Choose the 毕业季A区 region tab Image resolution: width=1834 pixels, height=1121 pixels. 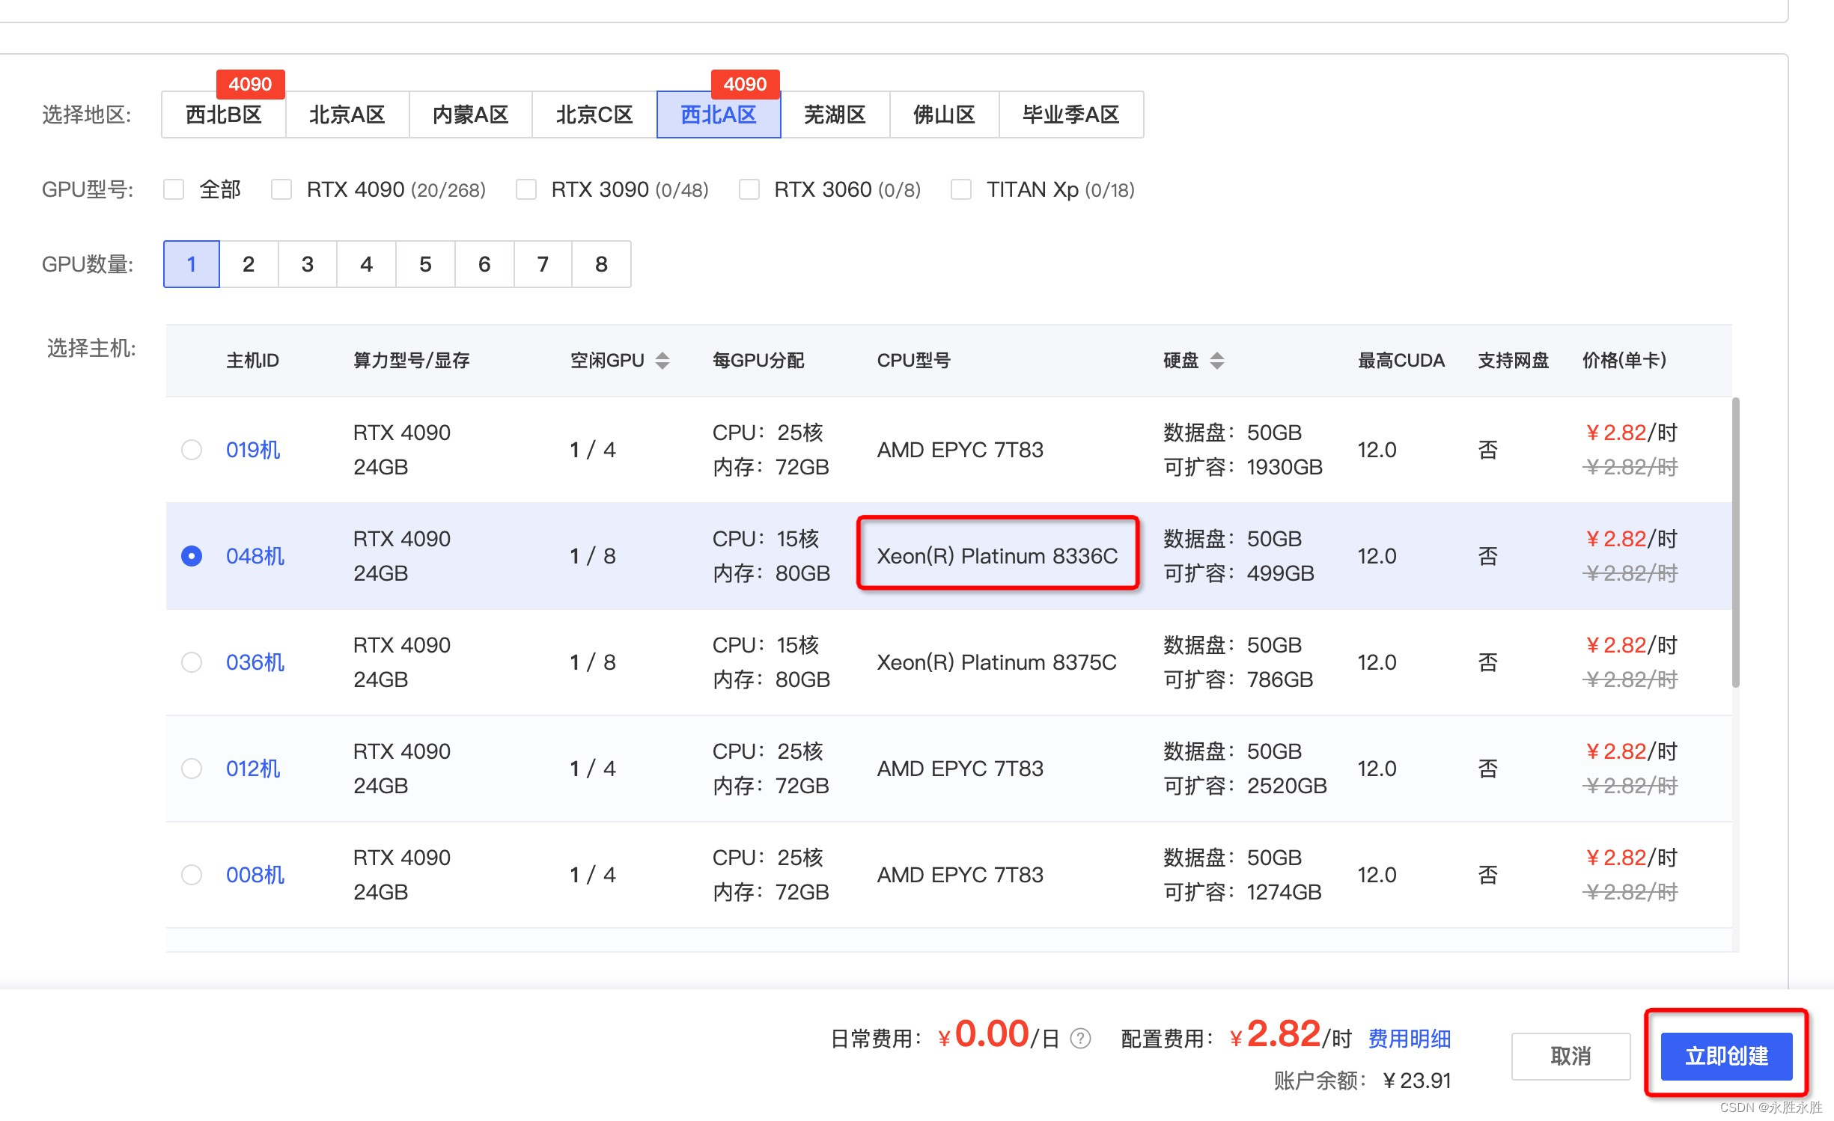coord(1070,114)
